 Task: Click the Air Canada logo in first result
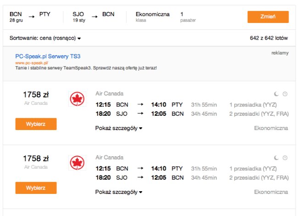click(77, 99)
